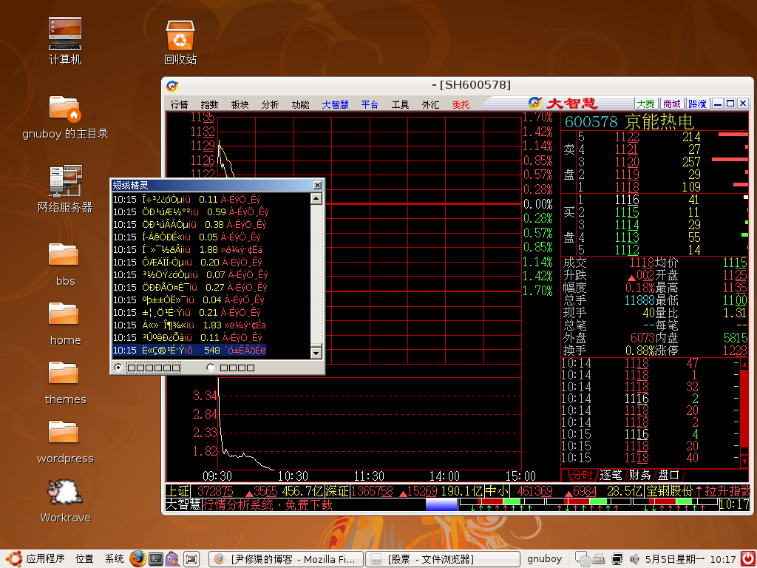Click the 大智慧 brand logo in menu bar

click(563, 103)
